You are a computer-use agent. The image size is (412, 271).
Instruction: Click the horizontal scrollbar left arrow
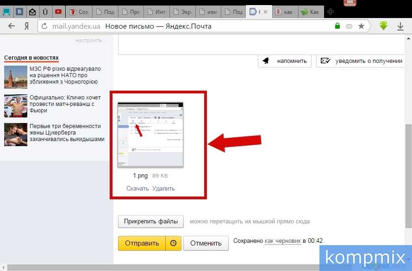pyautogui.click(x=3, y=268)
